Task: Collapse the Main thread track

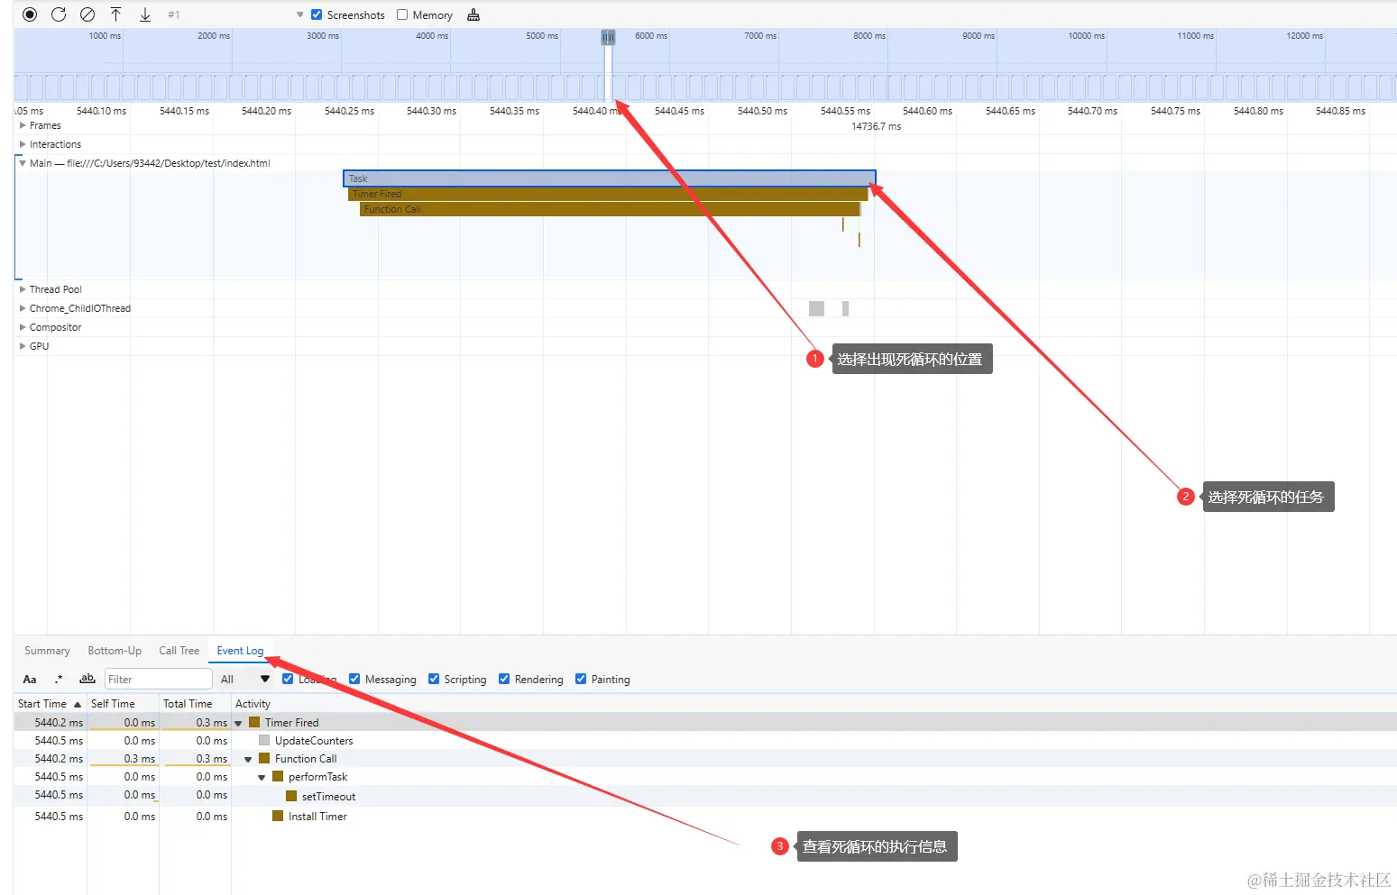Action: [23, 163]
